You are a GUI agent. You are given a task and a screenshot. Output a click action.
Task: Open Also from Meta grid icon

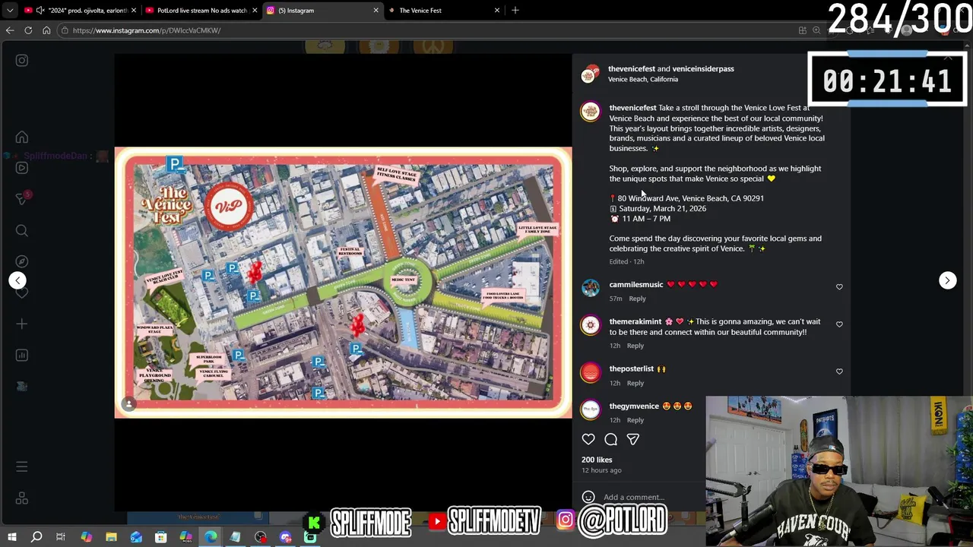click(22, 498)
